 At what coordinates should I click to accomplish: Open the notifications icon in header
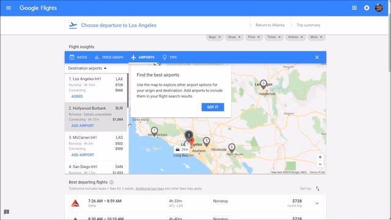pos(367,8)
